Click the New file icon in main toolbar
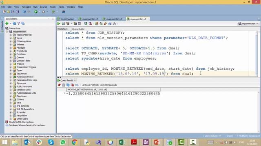The image size is (261, 146). click(4, 12)
